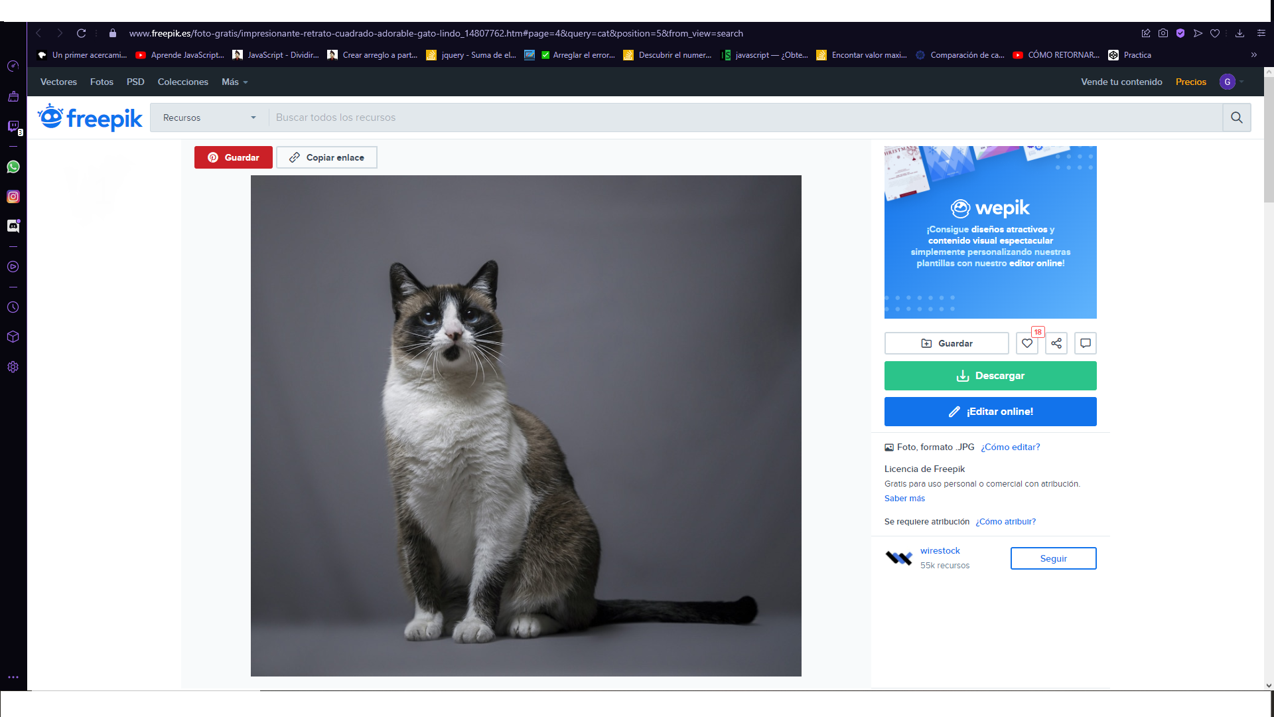Go to Colecciones in top menu
The width and height of the screenshot is (1274, 717).
[x=182, y=82]
